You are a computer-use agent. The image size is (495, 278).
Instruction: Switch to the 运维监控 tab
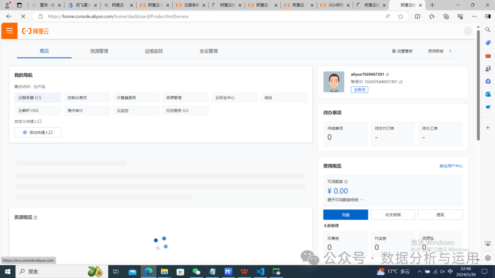(x=154, y=51)
